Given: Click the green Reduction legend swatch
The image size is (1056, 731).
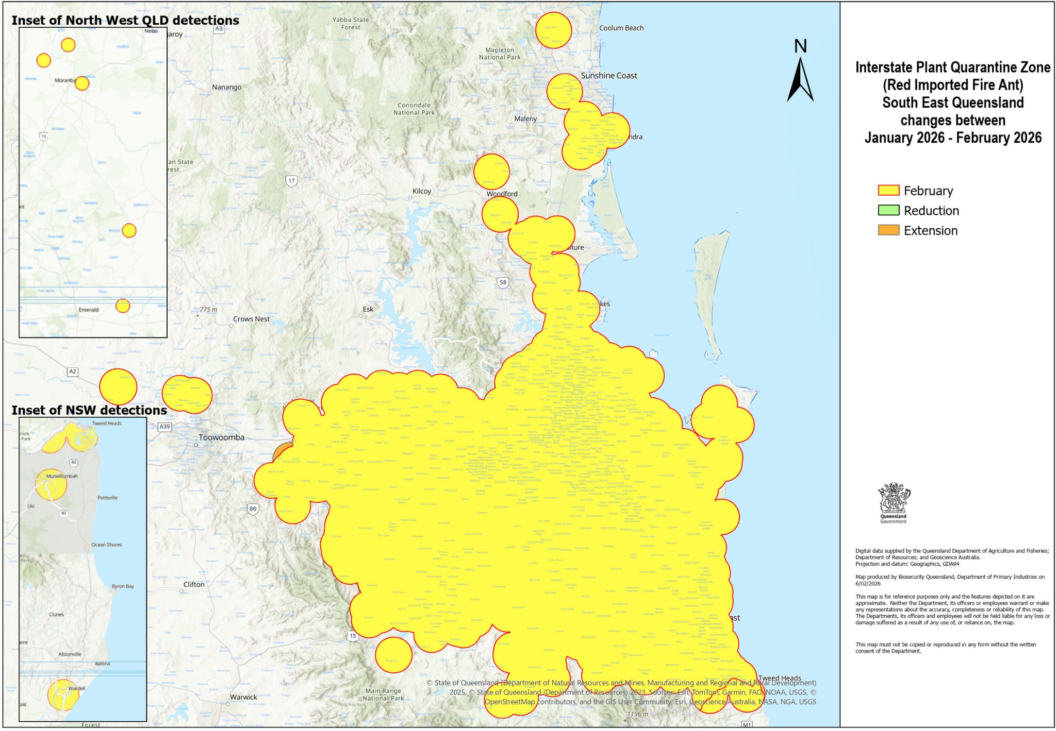Looking at the screenshot, I should click(x=888, y=210).
